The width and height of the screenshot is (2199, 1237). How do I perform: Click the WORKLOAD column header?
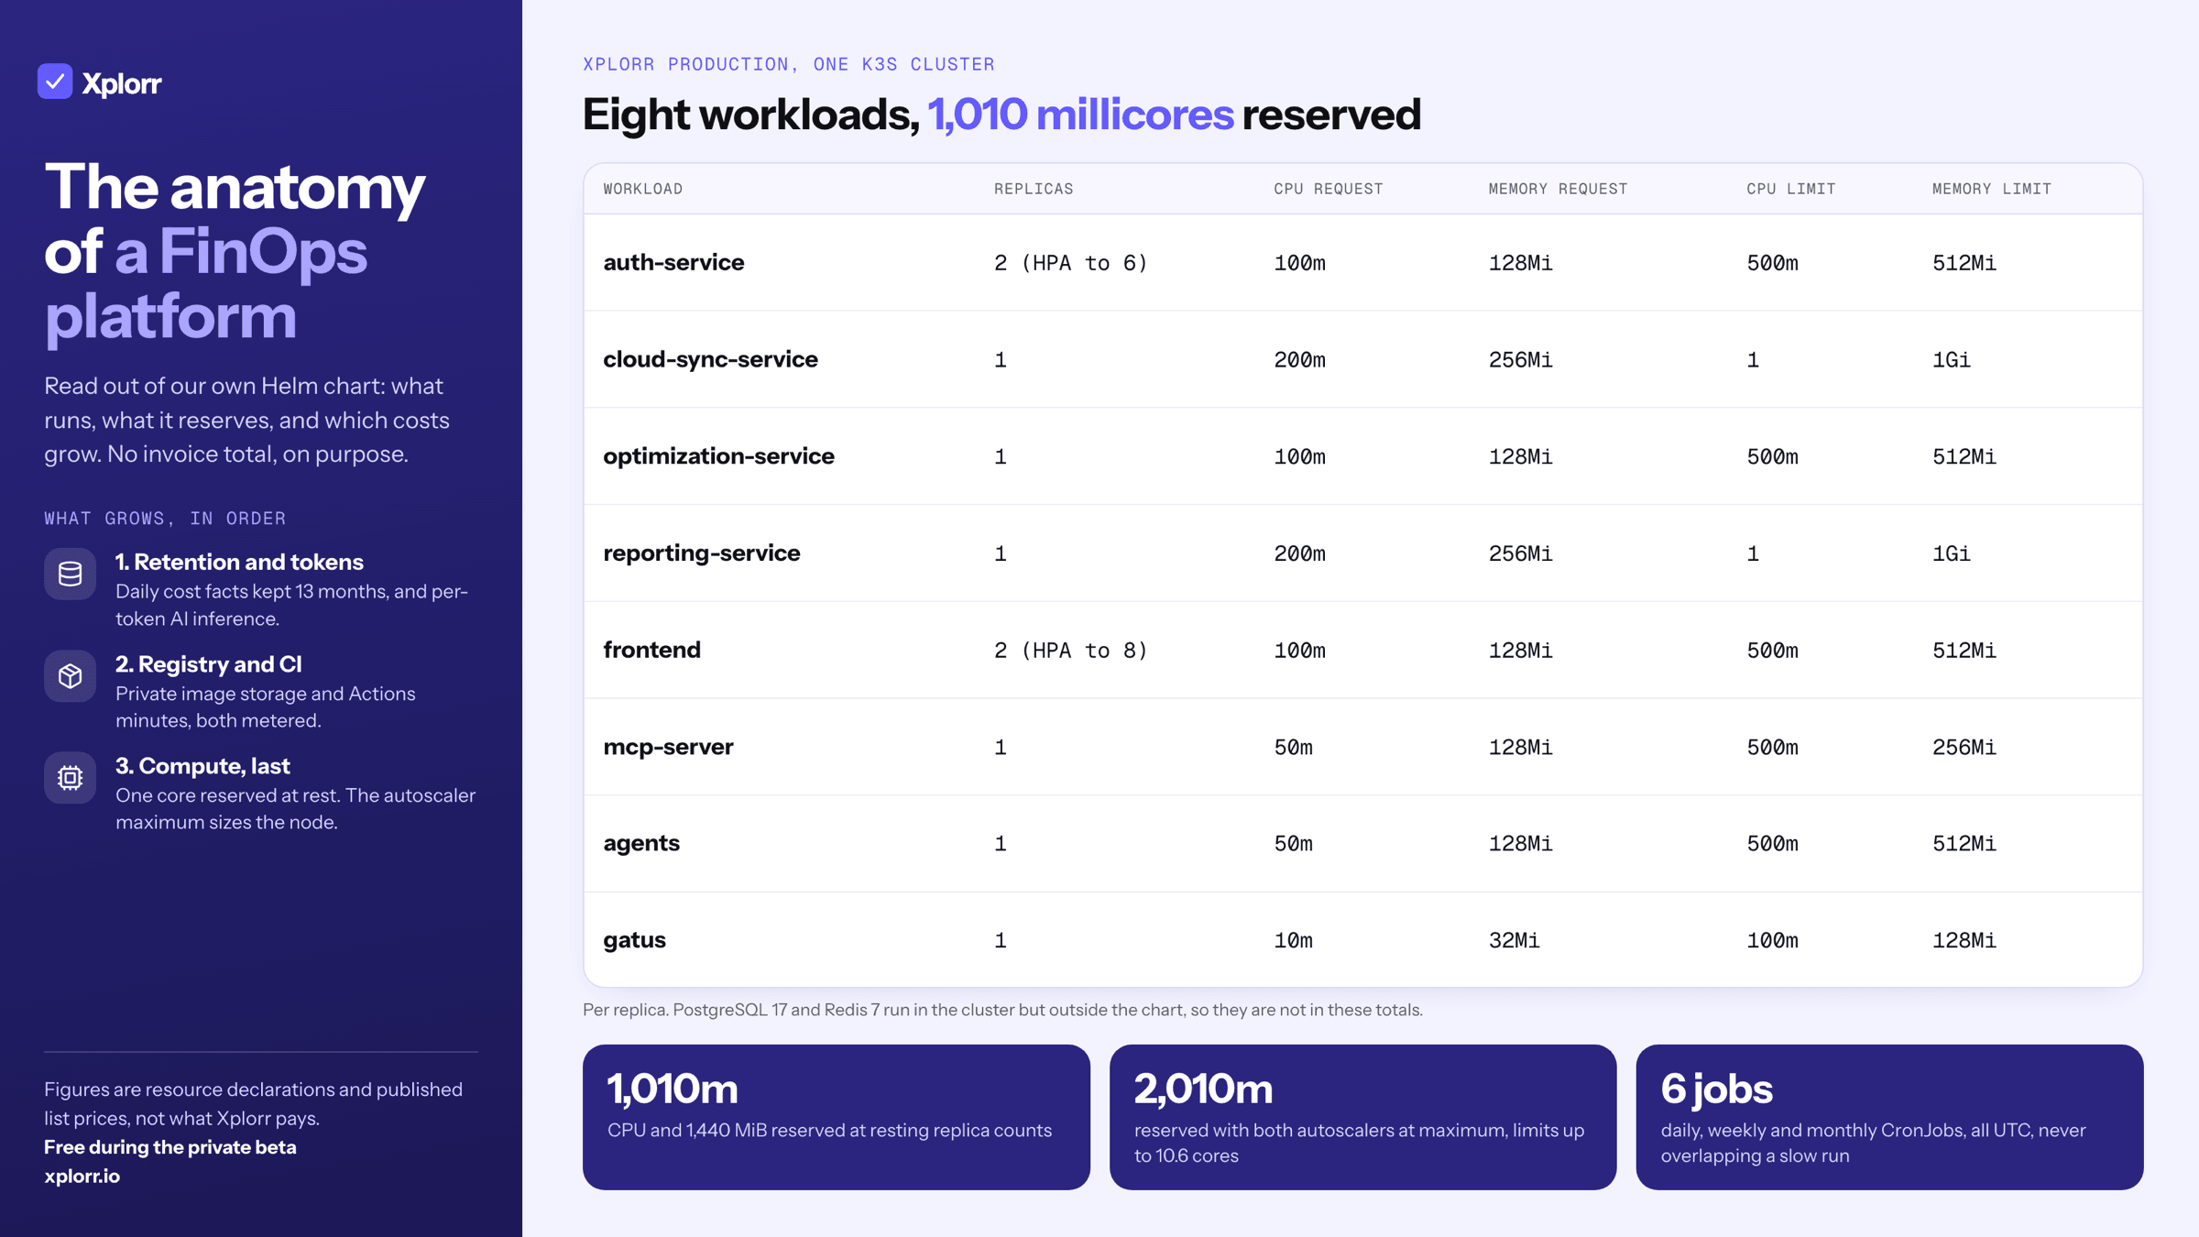(x=643, y=189)
